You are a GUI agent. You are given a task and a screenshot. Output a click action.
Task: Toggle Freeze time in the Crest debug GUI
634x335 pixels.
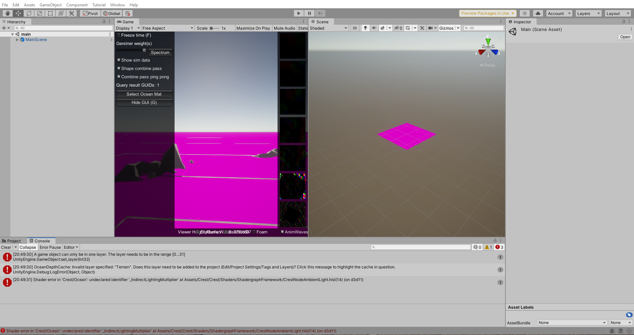pos(119,35)
